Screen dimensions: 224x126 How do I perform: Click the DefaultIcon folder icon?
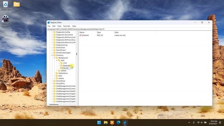coord(57,73)
